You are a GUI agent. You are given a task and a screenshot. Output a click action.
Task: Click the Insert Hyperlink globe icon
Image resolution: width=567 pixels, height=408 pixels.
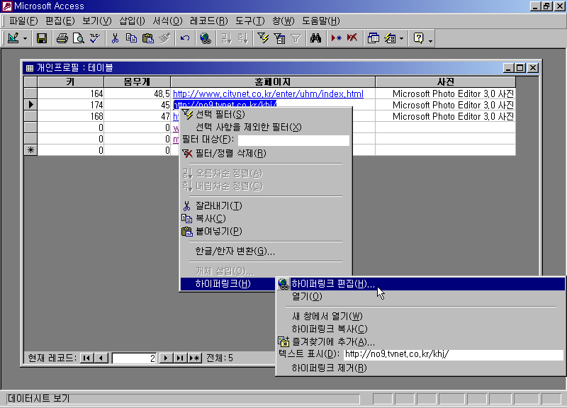point(206,38)
